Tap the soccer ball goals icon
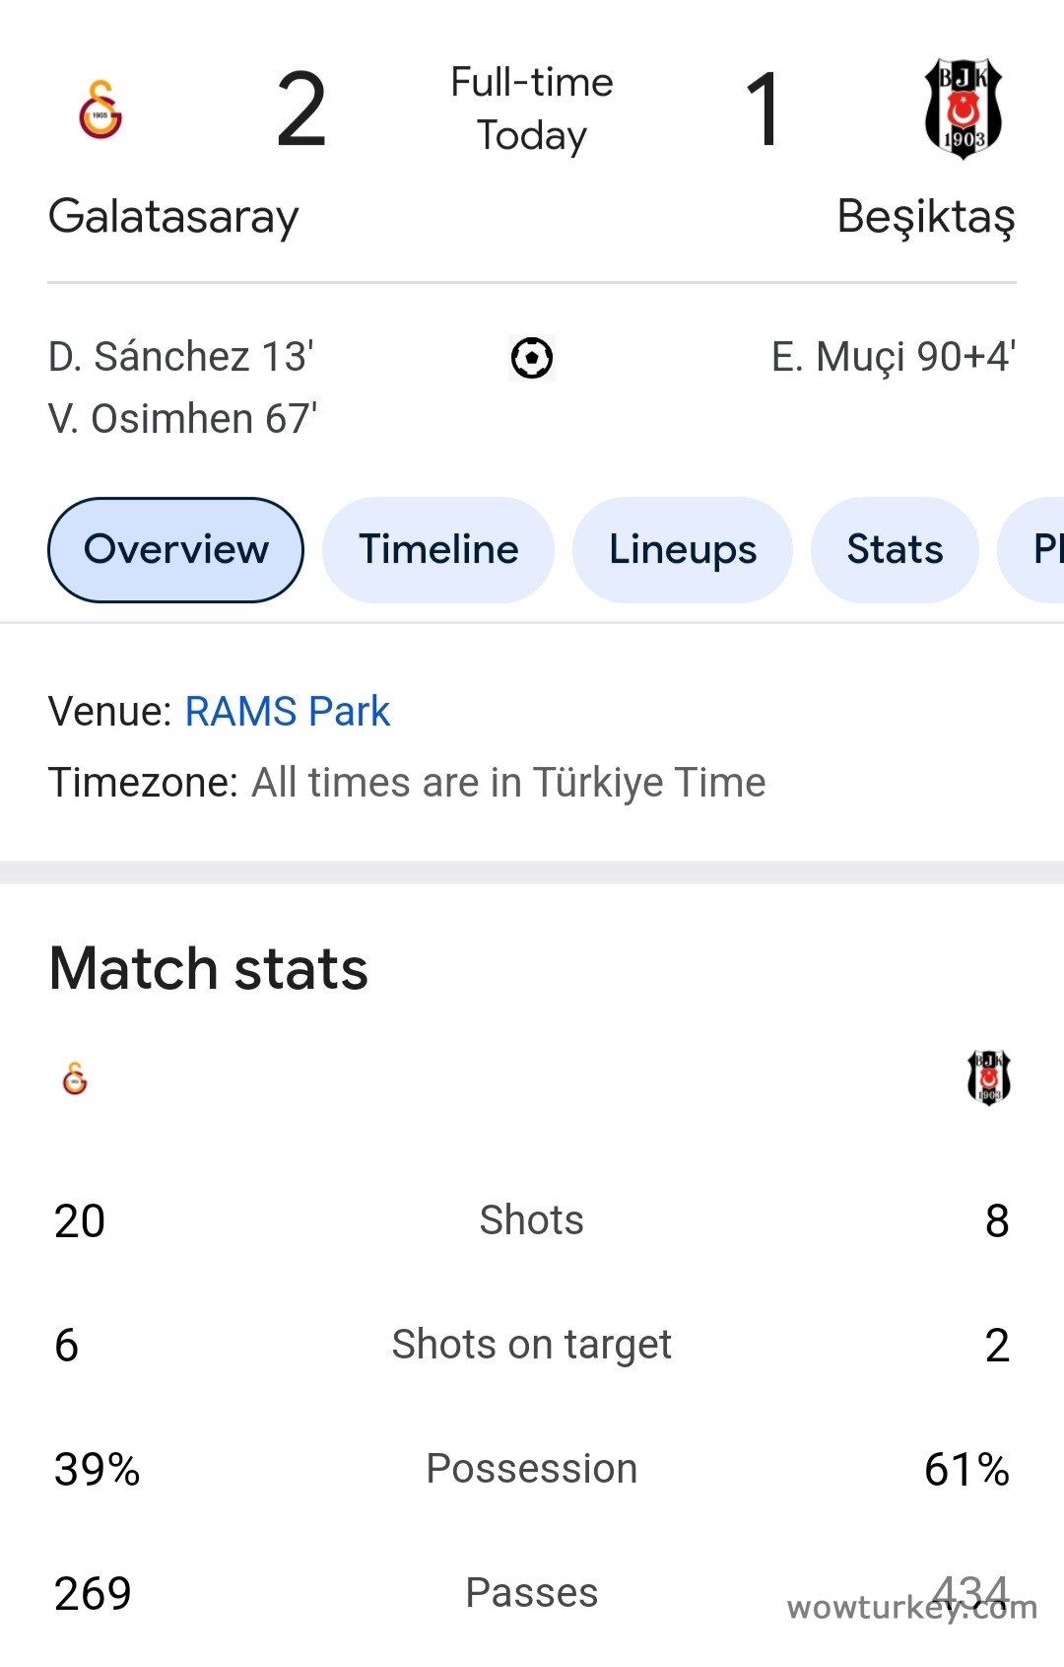This screenshot has width=1064, height=1667. coord(532,358)
